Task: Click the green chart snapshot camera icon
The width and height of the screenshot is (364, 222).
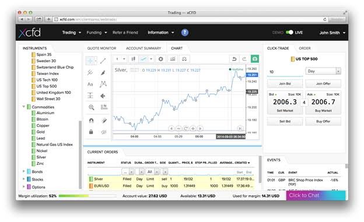Action: click(255, 59)
